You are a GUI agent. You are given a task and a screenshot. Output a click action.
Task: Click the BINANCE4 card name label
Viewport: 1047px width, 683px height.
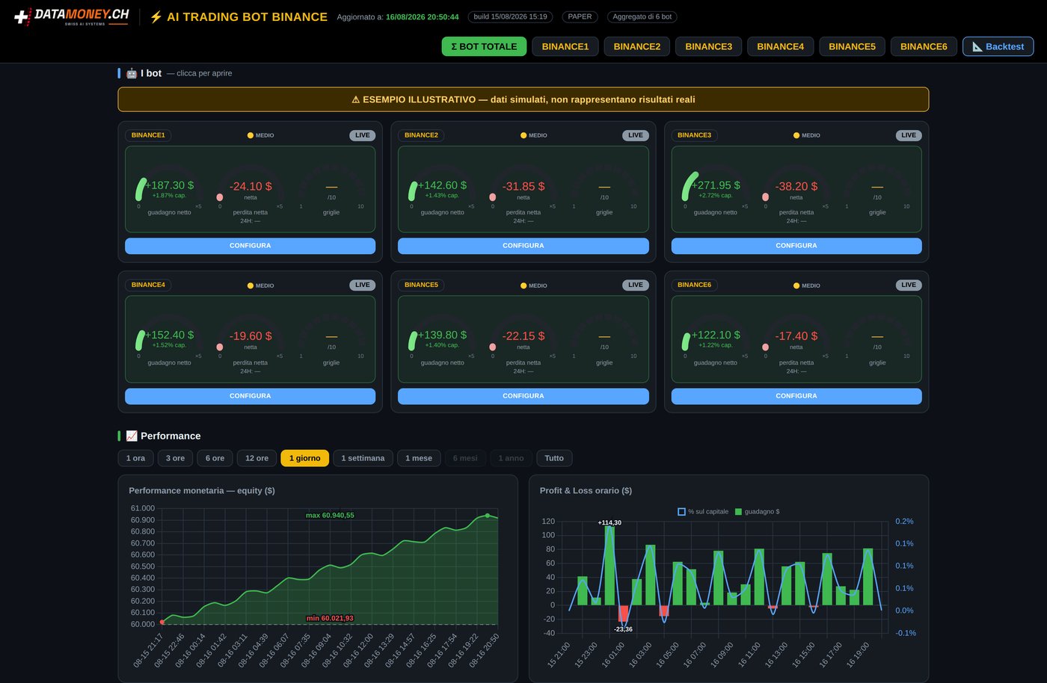[x=148, y=285]
